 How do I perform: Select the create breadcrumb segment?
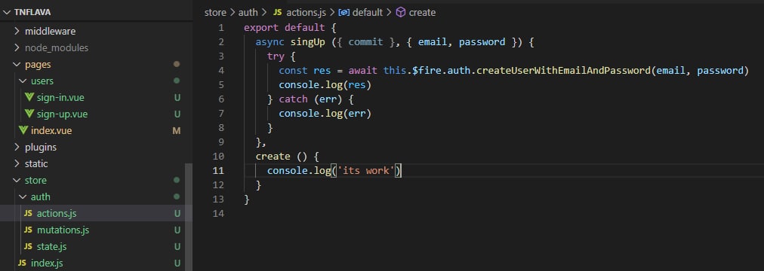(x=423, y=13)
